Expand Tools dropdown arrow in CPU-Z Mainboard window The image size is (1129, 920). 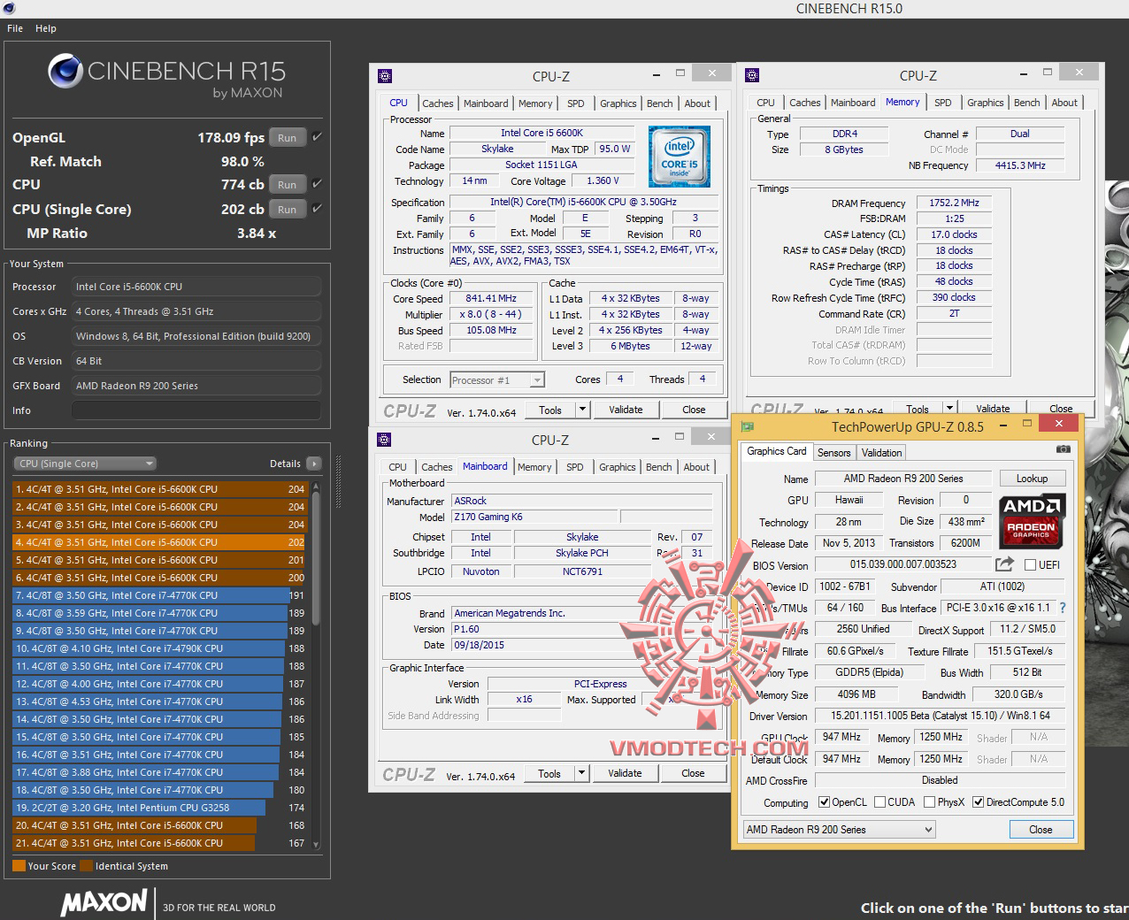pos(581,773)
